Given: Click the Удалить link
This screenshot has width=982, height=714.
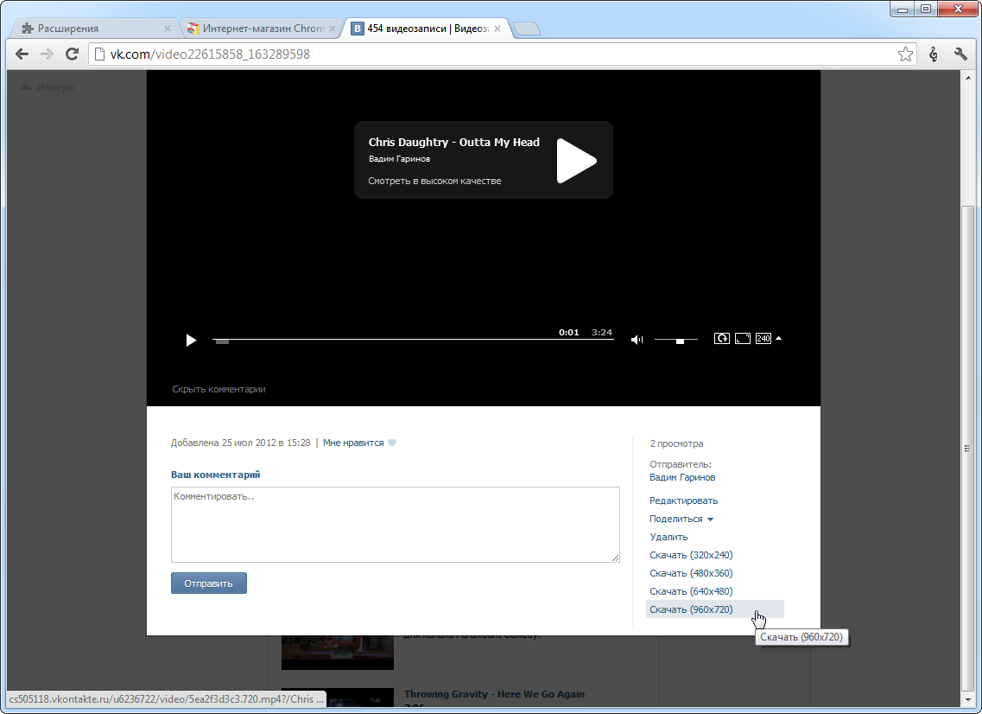Looking at the screenshot, I should tap(668, 537).
